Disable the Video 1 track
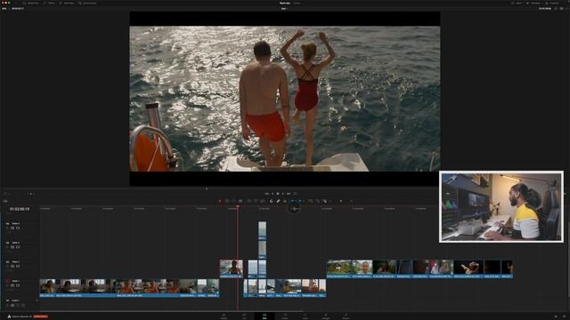Screen dimensions: 570x320 pyautogui.click(x=18, y=285)
